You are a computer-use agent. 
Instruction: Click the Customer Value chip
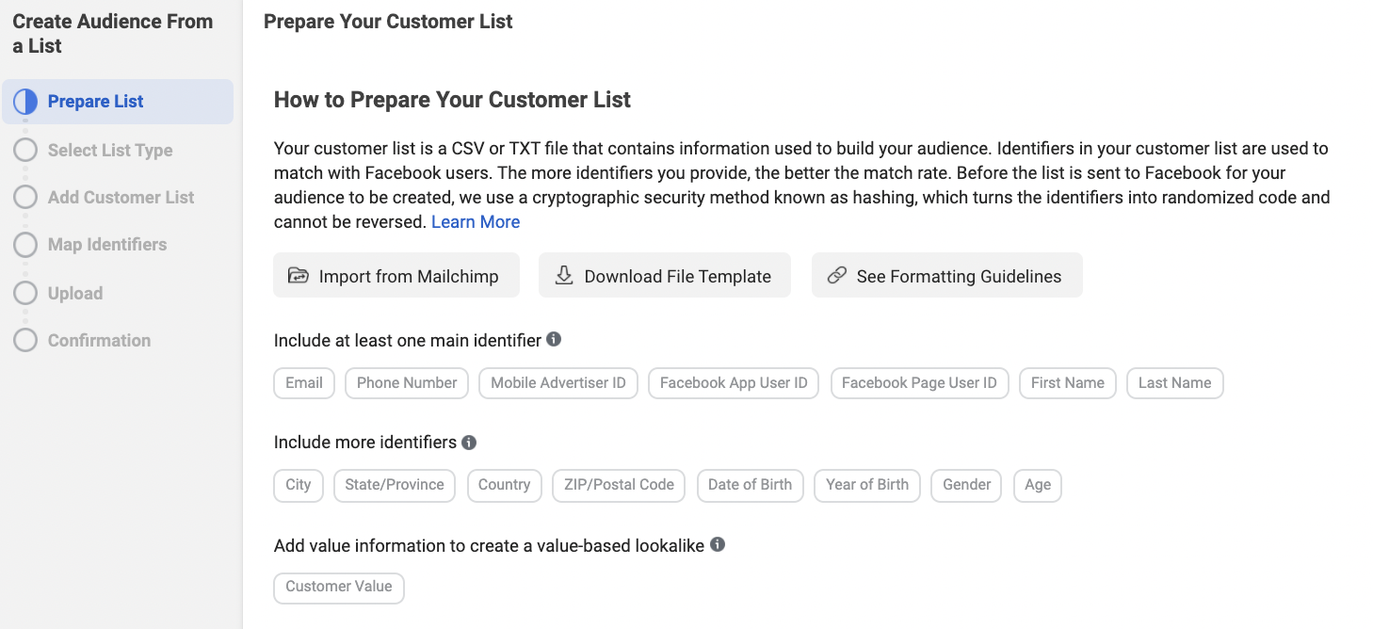339,587
